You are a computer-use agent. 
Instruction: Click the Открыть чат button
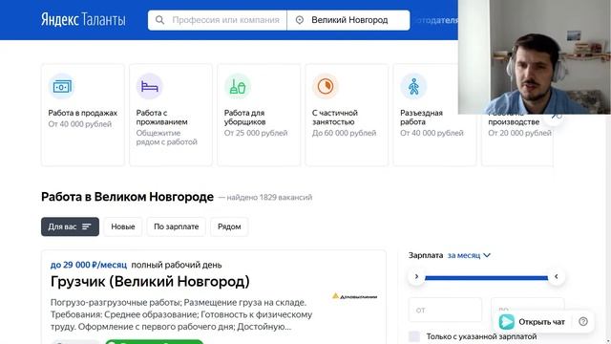coord(541,322)
